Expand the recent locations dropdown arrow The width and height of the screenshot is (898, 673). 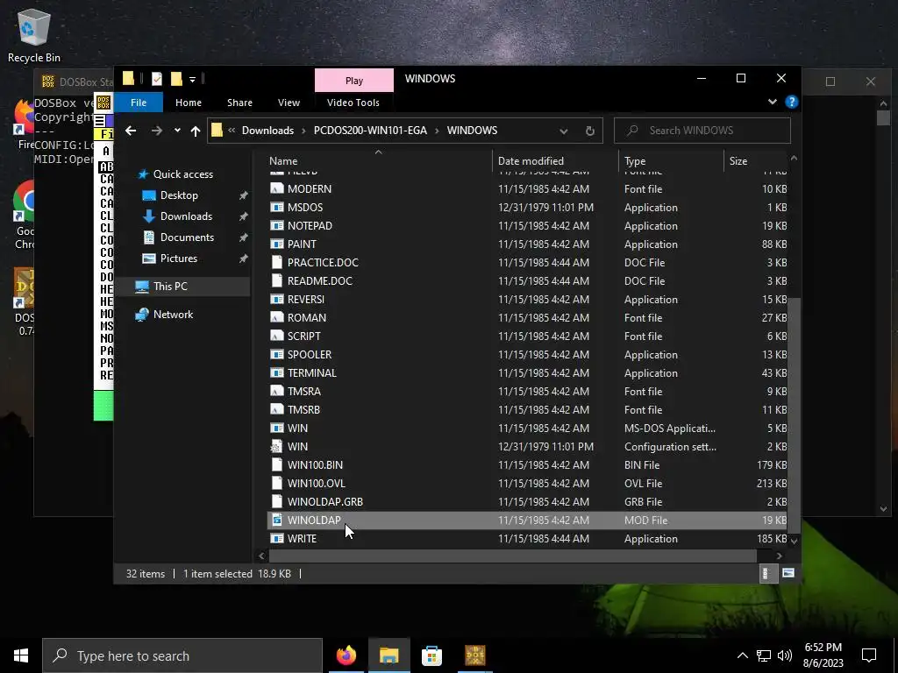[177, 131]
